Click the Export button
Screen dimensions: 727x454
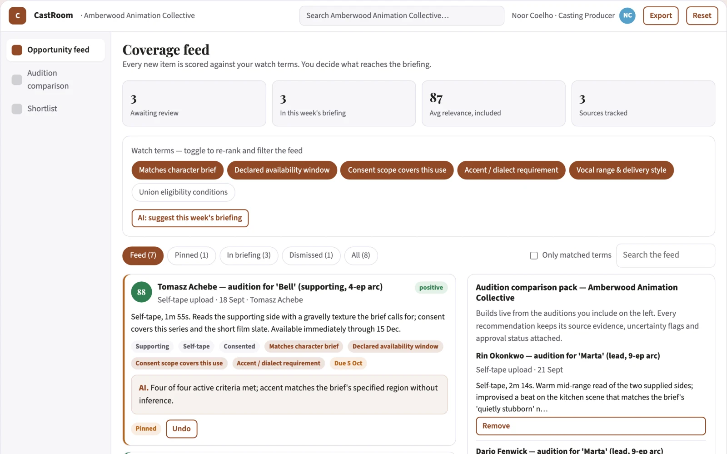coord(661,15)
